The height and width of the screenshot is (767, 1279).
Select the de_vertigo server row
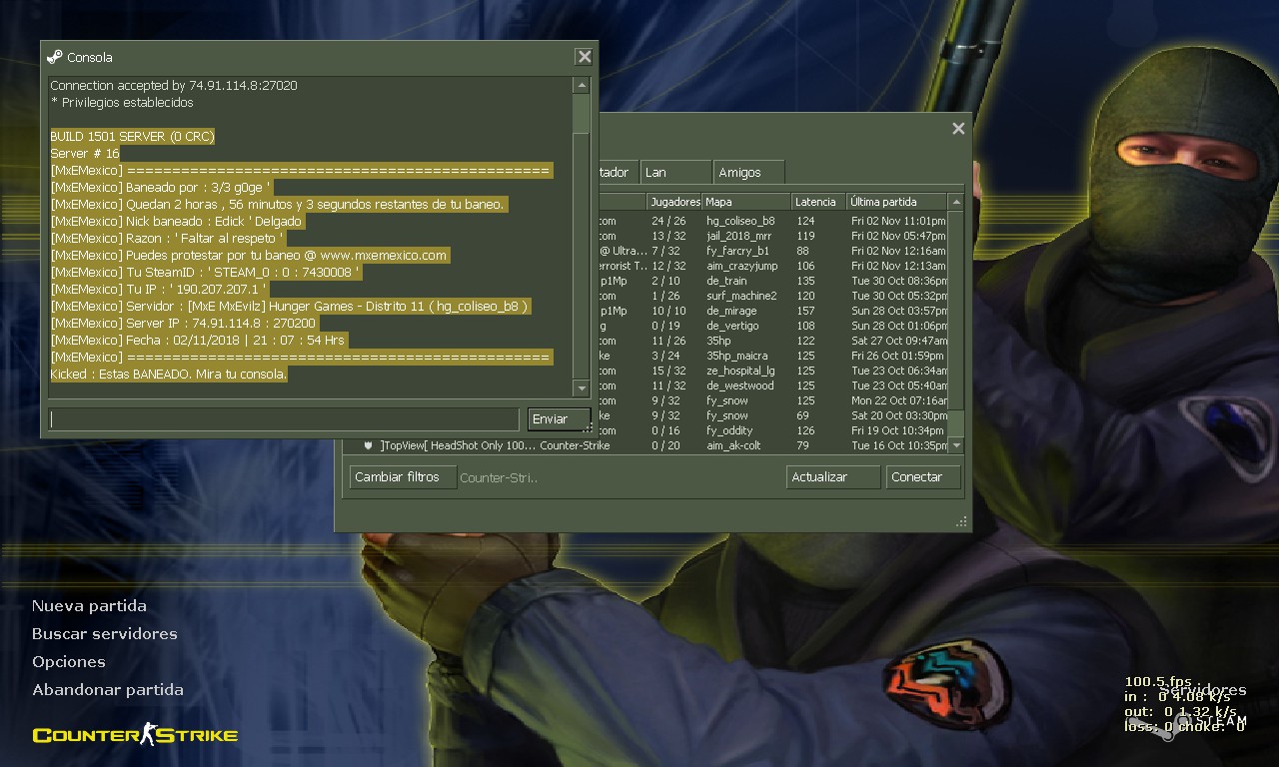(x=772, y=326)
